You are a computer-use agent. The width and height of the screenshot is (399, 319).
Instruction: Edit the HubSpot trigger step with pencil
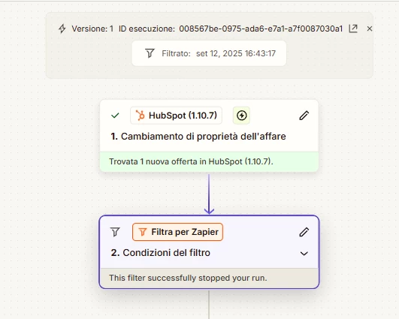pos(304,116)
